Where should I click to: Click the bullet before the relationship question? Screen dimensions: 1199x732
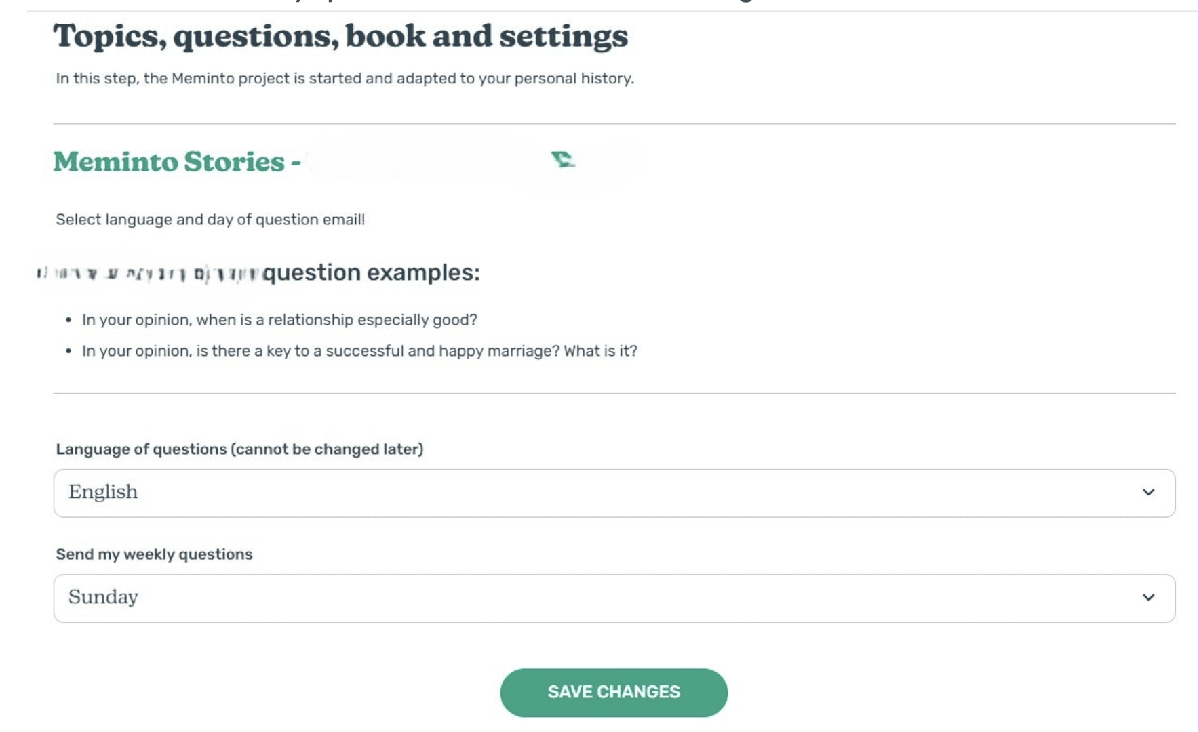[x=68, y=320]
